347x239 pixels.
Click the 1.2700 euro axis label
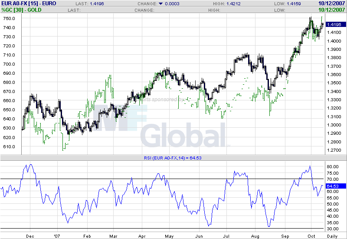tap(334, 150)
